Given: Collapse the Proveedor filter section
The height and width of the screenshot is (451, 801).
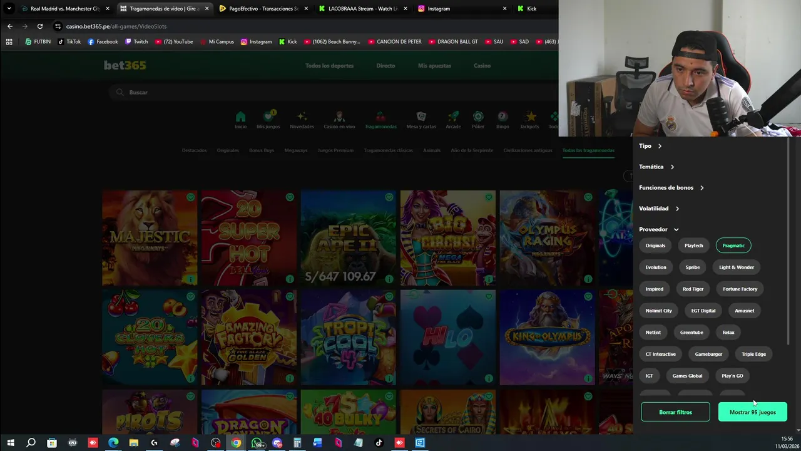Looking at the screenshot, I should 659,229.
